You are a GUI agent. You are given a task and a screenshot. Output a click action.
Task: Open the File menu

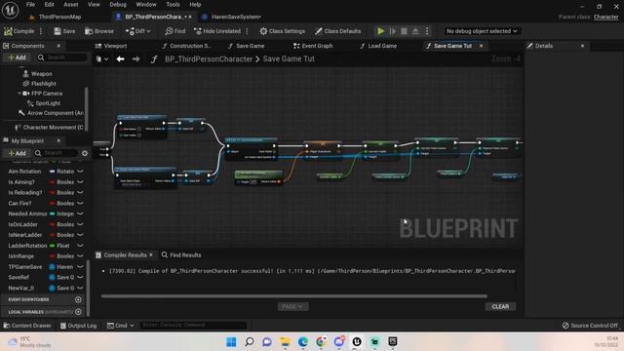[x=30, y=4]
